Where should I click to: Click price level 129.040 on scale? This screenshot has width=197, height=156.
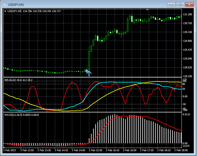(188, 59)
